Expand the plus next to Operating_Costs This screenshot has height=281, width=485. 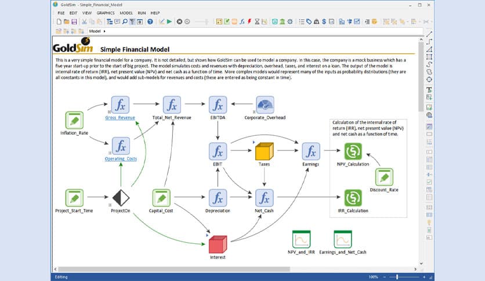coord(109,153)
